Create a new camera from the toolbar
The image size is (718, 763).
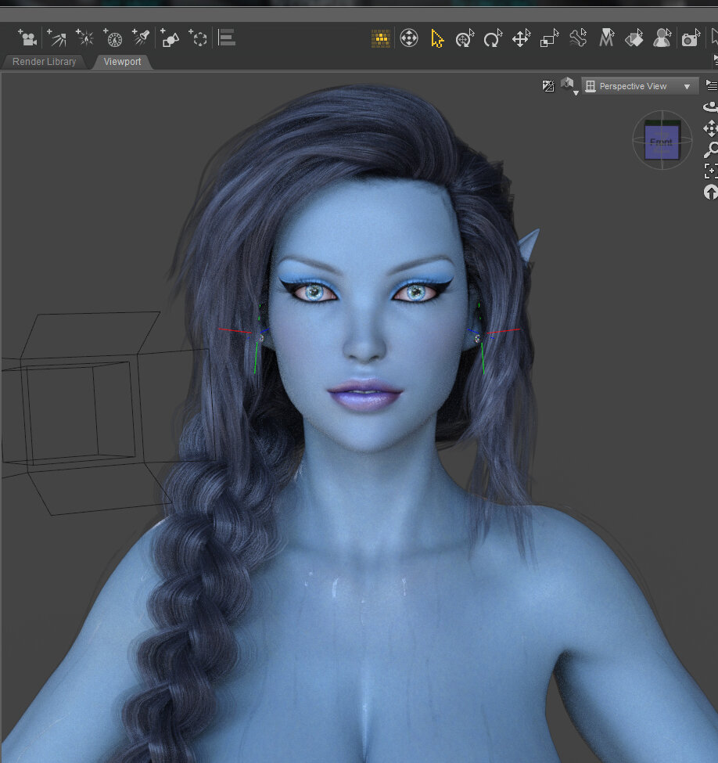(x=27, y=38)
